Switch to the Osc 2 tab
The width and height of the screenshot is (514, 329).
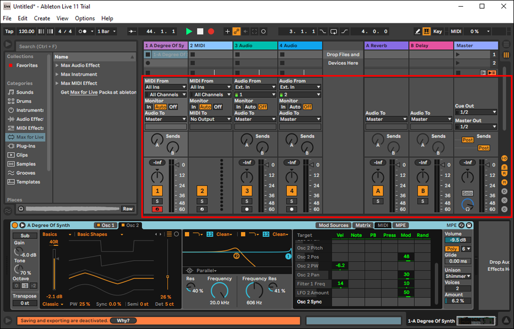[131, 225]
